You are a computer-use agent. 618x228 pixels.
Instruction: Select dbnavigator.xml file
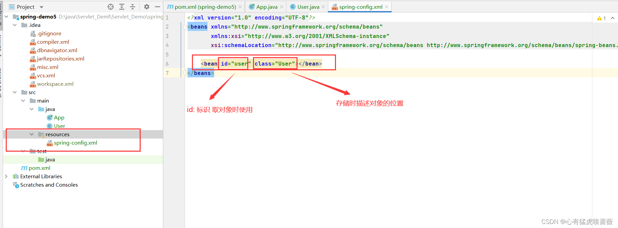point(57,50)
